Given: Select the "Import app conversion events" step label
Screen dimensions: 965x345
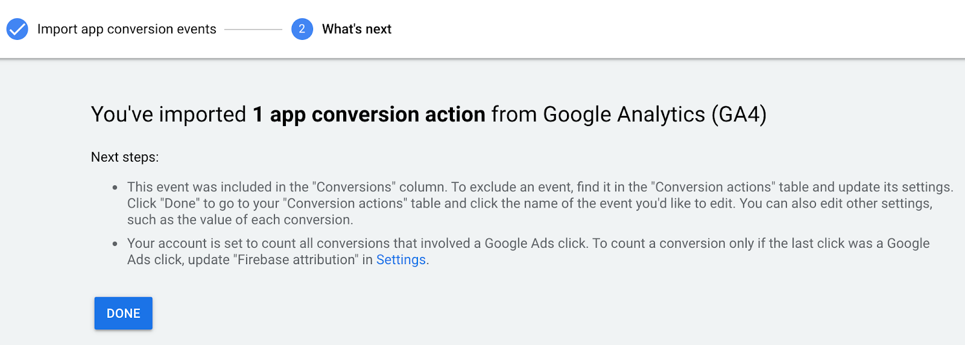Looking at the screenshot, I should (127, 29).
